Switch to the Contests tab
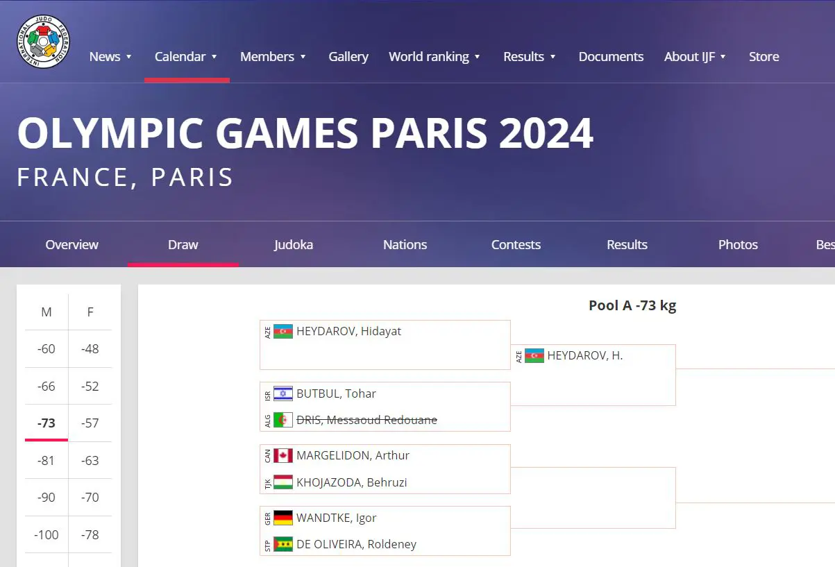This screenshot has height=567, width=835. coord(516,244)
